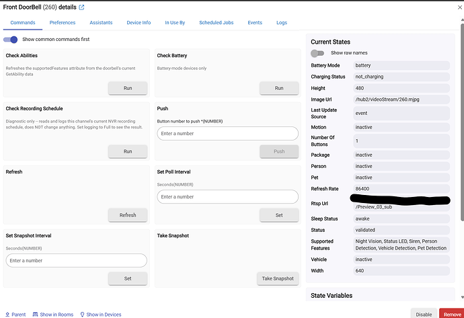Open the Preferences tab
The height and width of the screenshot is (318, 464).
[x=63, y=22]
